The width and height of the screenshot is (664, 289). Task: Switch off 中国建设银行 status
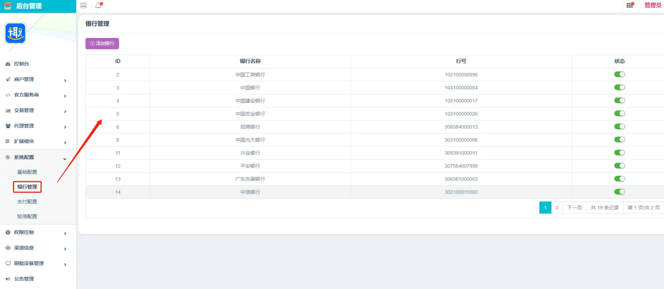point(620,100)
